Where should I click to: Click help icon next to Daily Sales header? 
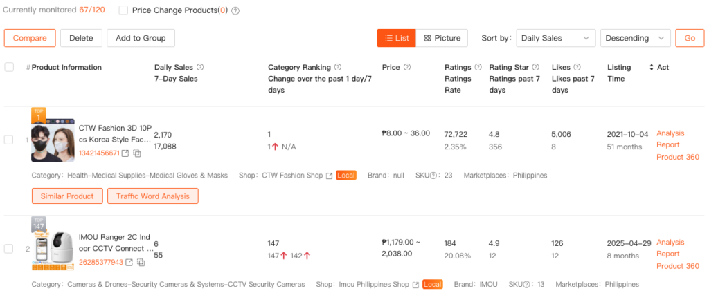coord(200,68)
